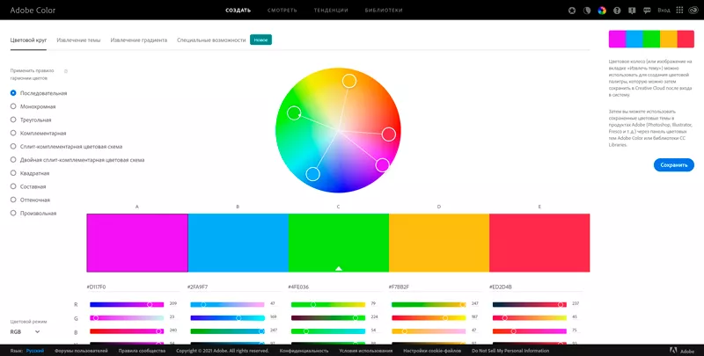This screenshot has height=356, width=704.
Task: Select the blue swatch B
Action: [x=238, y=243]
